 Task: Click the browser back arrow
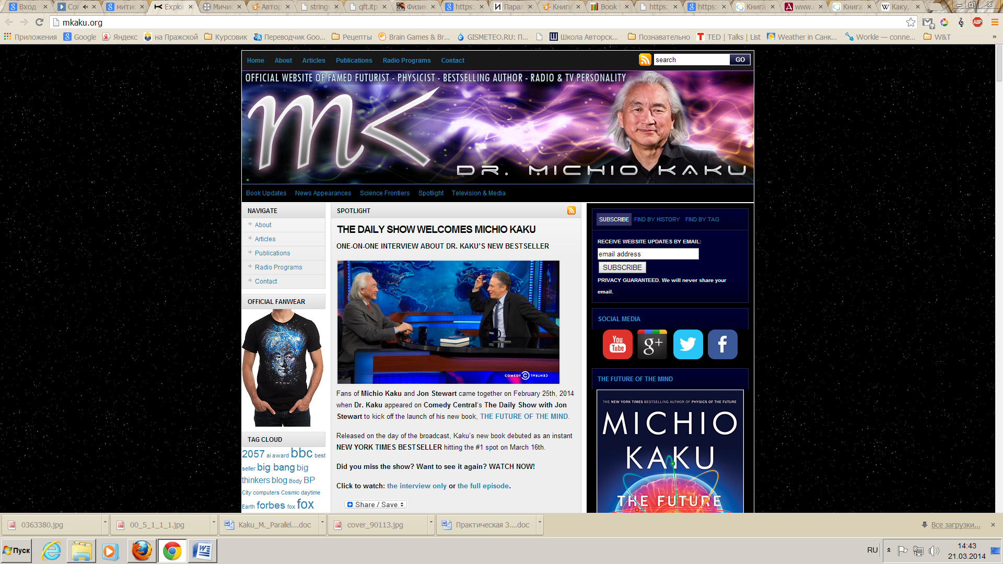click(9, 22)
